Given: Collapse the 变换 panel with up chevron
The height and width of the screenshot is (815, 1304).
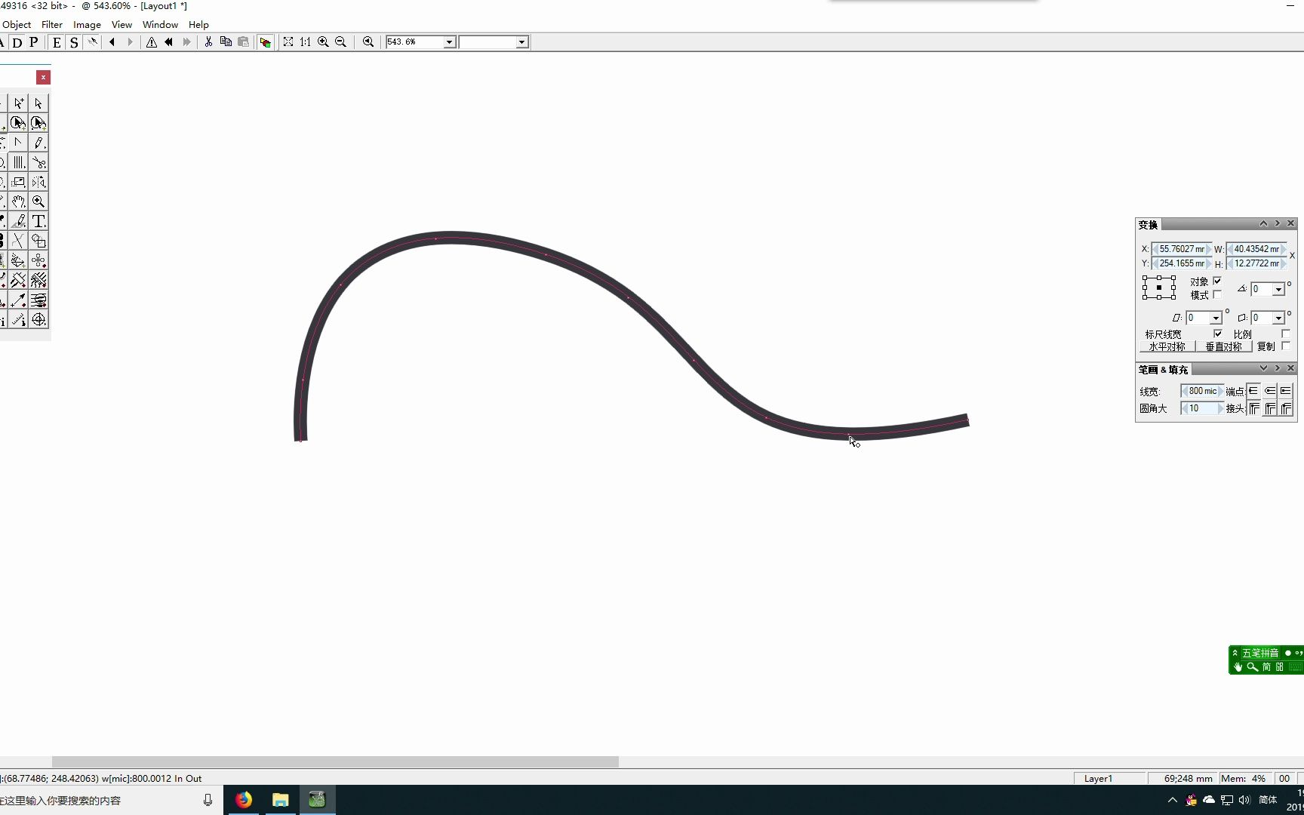Looking at the screenshot, I should [x=1263, y=223].
